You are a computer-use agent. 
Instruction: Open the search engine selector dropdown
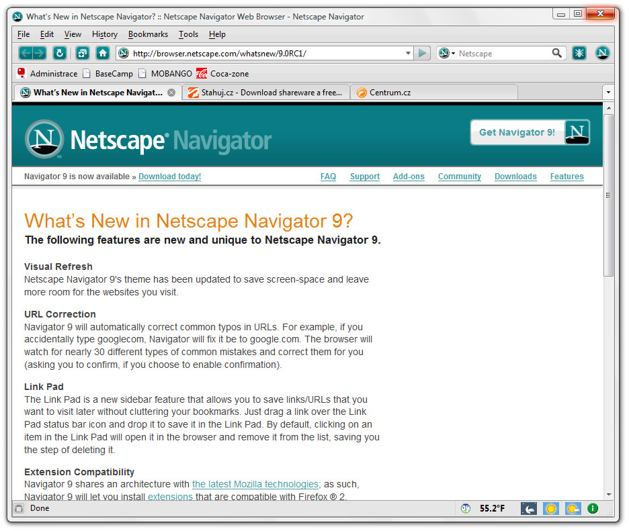tap(446, 53)
